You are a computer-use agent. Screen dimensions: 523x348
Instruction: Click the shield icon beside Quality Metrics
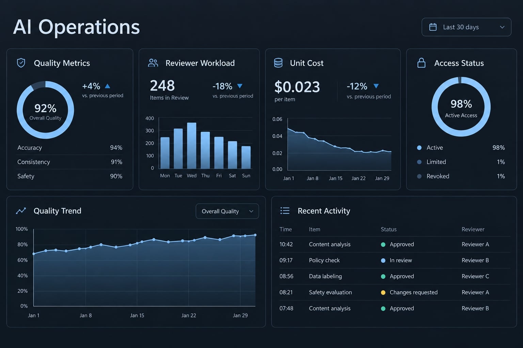21,63
